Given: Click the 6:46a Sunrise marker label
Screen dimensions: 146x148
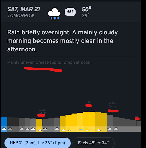Looking at the screenshot, I should 42,111.
